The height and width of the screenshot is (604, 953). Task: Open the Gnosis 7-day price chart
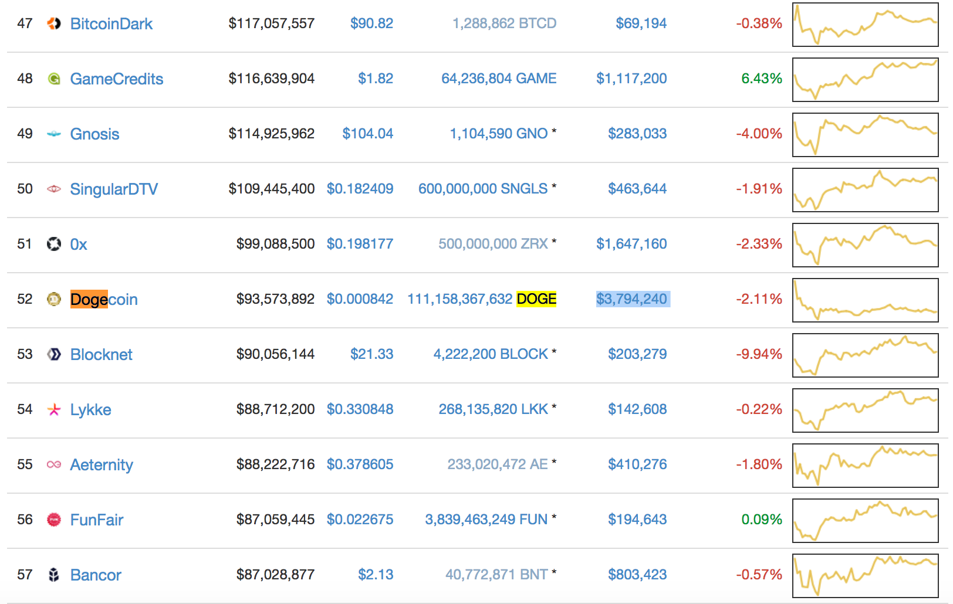866,135
